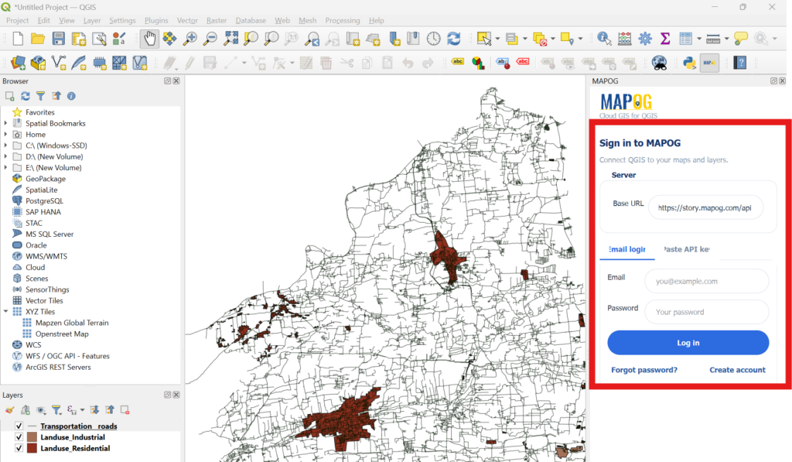Choose the Zoom In magnifier
This screenshot has height=462, width=792.
pyautogui.click(x=190, y=39)
